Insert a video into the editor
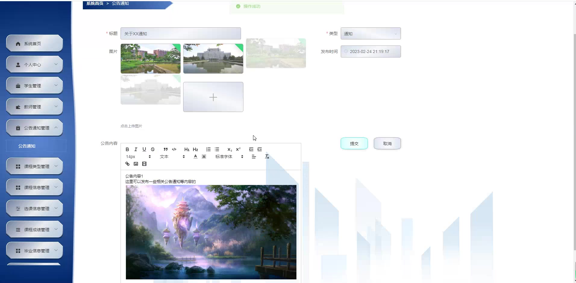This screenshot has height=283, width=576. pos(144,164)
